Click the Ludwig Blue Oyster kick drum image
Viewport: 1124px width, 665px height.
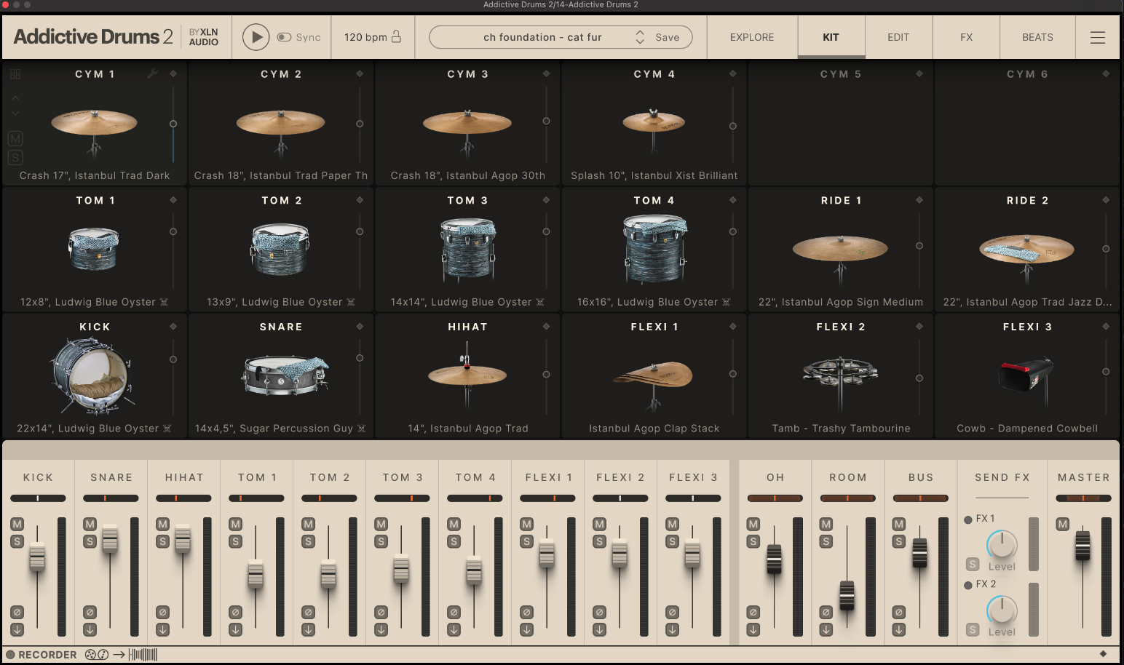[92, 376]
